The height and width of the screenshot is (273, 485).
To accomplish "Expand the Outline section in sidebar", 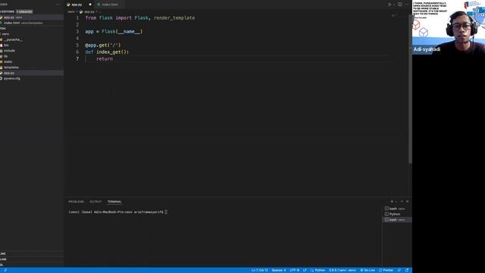I will click(32, 253).
